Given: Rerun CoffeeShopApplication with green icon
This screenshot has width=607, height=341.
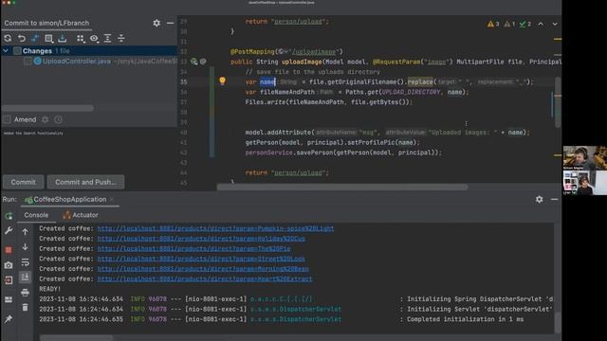Looking at the screenshot, I should [9, 216].
